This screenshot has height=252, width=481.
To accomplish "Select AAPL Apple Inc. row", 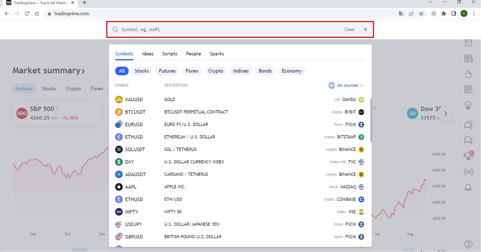I will [x=240, y=187].
